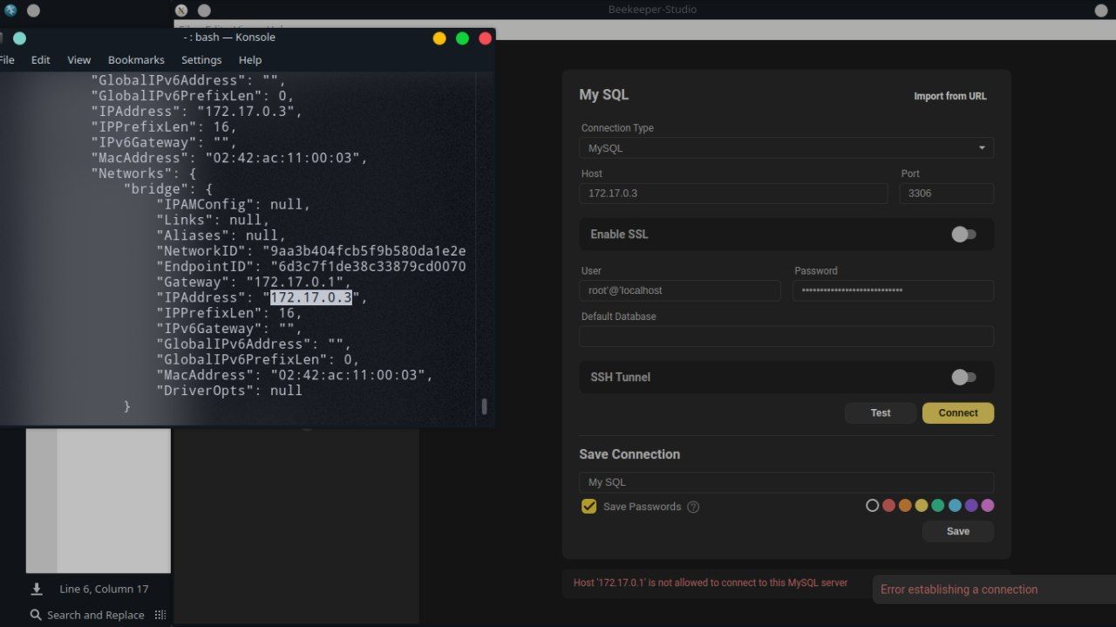Image resolution: width=1116 pixels, height=627 pixels.
Task: Click the masked Password input field
Action: click(x=894, y=290)
